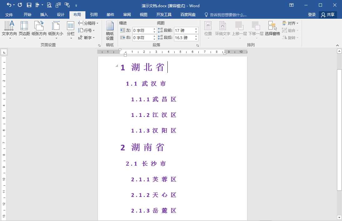This screenshot has height=221, width=342.
Task: Click the Save icon in quick access toolbar
Action: tap(29, 5)
